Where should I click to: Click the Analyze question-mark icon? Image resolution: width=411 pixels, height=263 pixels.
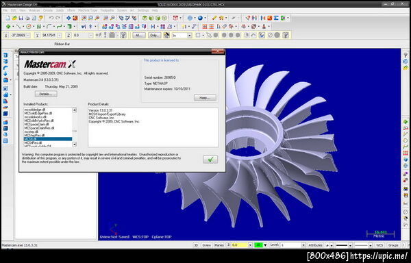(x=248, y=18)
